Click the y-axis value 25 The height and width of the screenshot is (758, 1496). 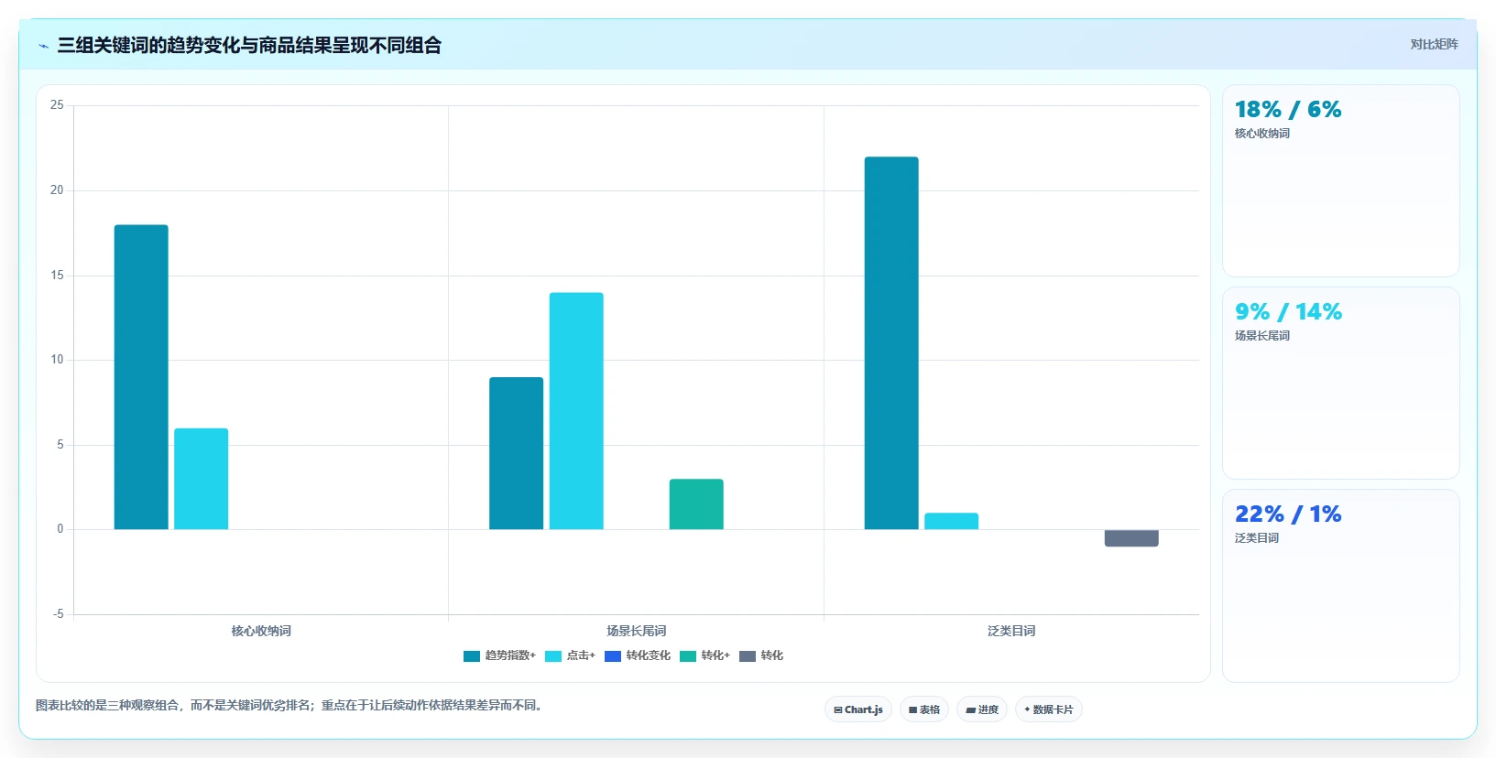57,105
